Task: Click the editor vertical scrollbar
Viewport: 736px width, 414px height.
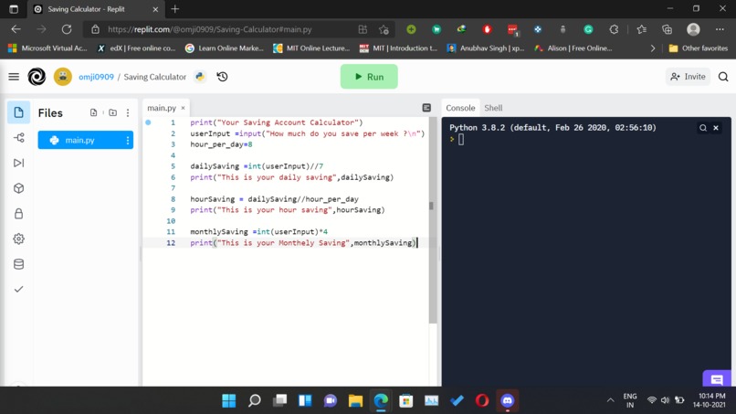Action: coord(433,220)
